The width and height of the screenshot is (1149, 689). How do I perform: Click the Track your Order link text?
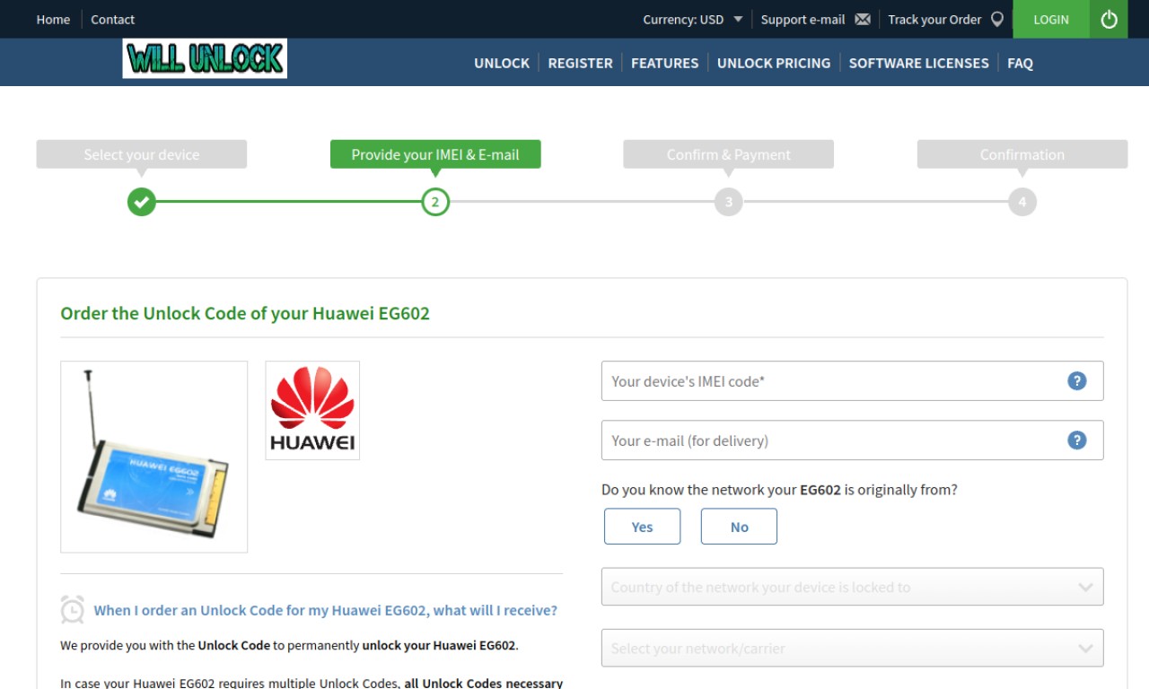(x=934, y=19)
